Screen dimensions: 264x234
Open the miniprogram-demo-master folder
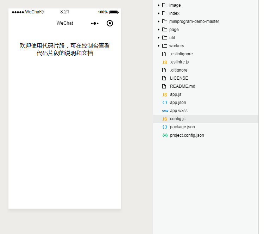(206, 21)
